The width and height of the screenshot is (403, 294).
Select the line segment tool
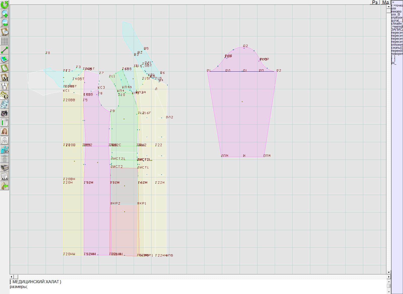pos(5,50)
